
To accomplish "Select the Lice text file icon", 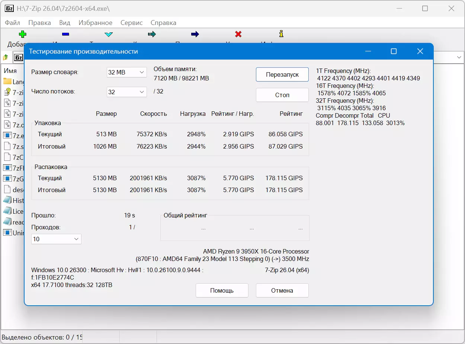I will [7, 211].
